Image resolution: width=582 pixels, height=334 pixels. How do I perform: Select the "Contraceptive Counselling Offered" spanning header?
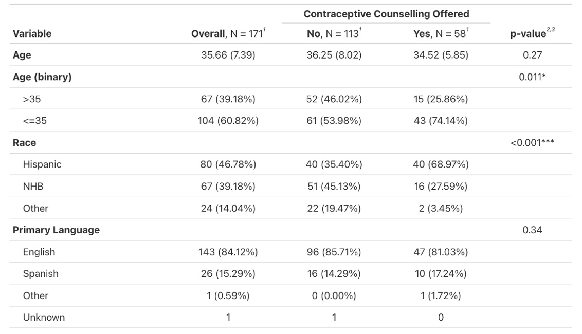tap(386, 14)
